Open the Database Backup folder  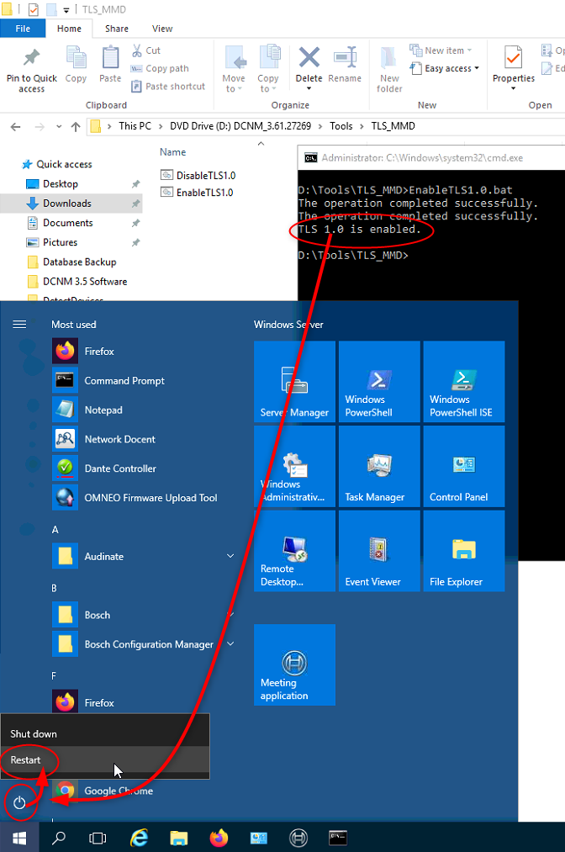71,262
